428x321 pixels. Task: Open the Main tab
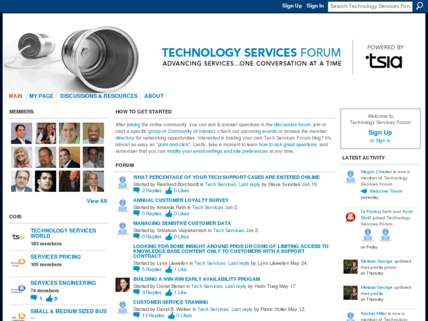pyautogui.click(x=15, y=96)
